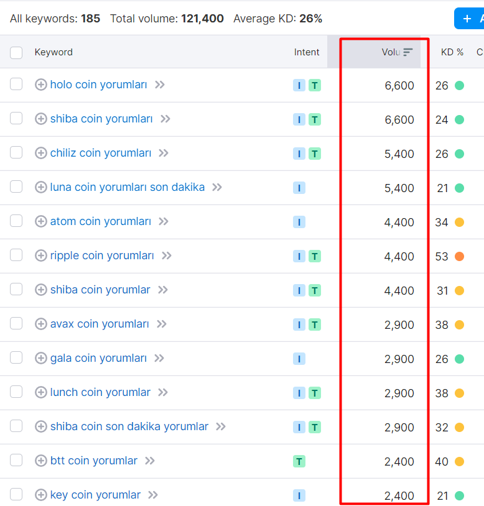Viewport: 484px width, 506px height.
Task: Open gala coin yorumları double-chevron
Action: (159, 359)
